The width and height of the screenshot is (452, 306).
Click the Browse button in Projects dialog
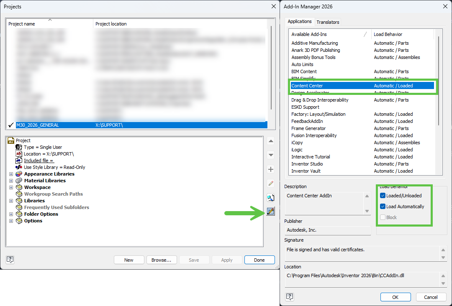(x=162, y=260)
